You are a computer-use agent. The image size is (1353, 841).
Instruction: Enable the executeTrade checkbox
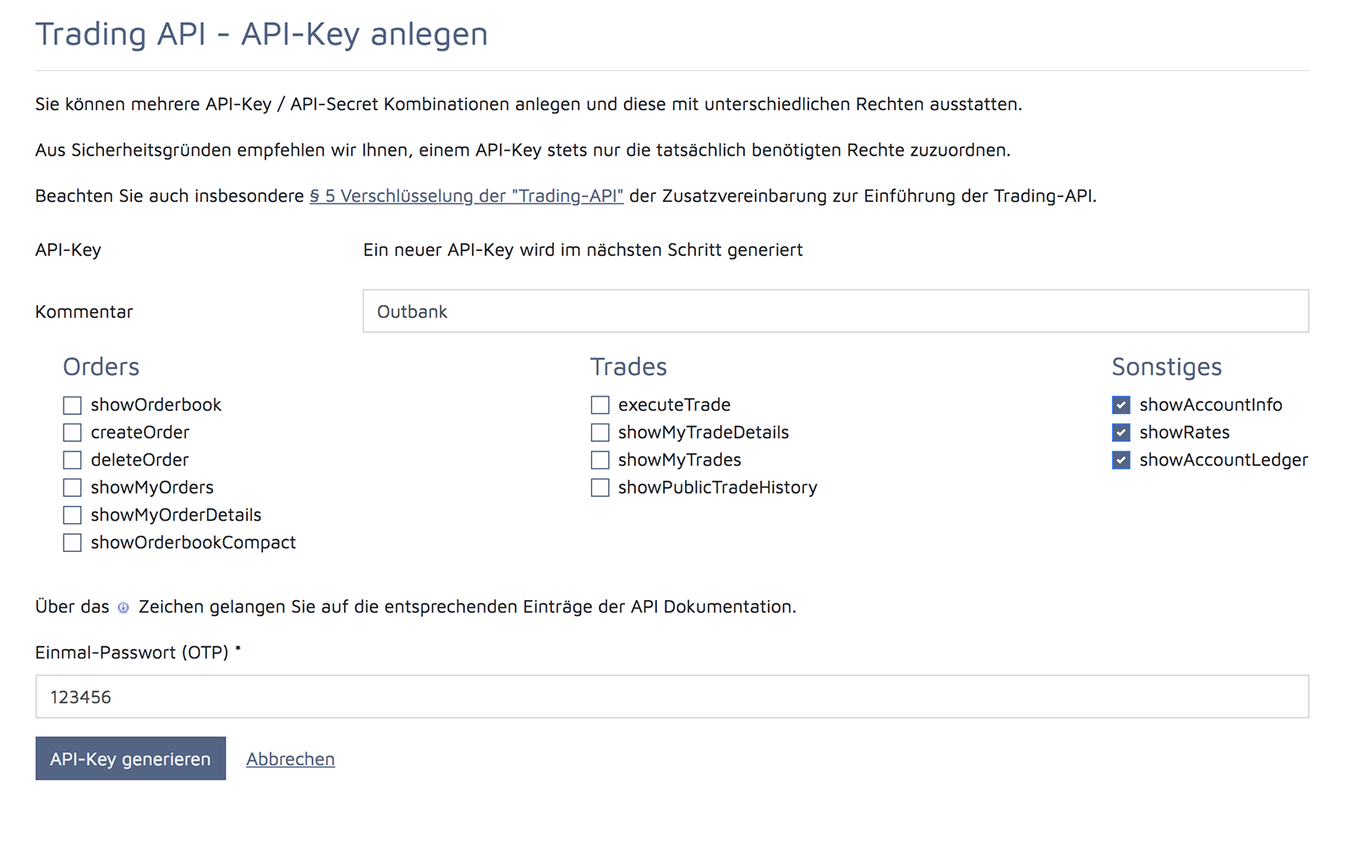[600, 406]
